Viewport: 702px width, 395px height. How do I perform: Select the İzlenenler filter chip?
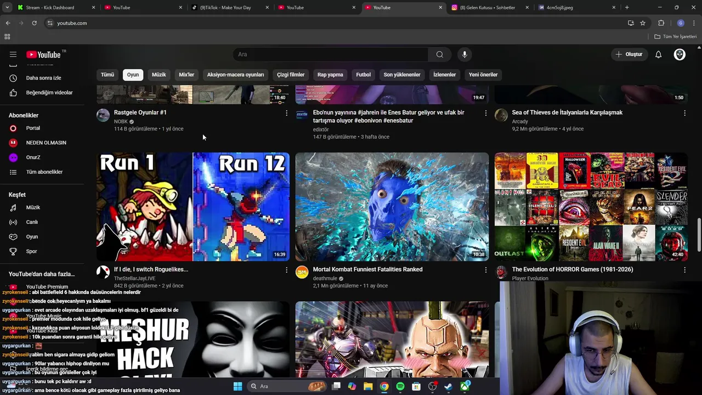(445, 75)
